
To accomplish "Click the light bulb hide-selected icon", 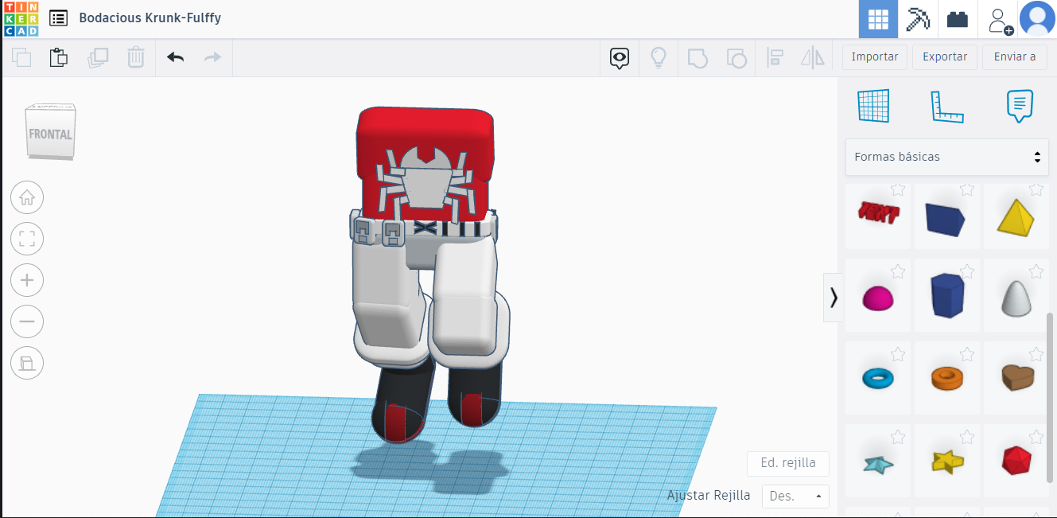I will (x=658, y=57).
